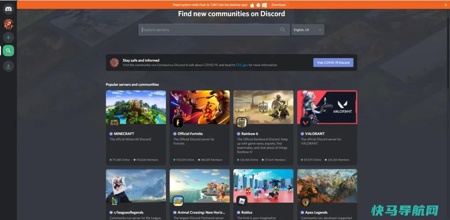The width and height of the screenshot is (450, 220).
Task: Click verified badge next to MINECRAFT
Action: point(111,134)
